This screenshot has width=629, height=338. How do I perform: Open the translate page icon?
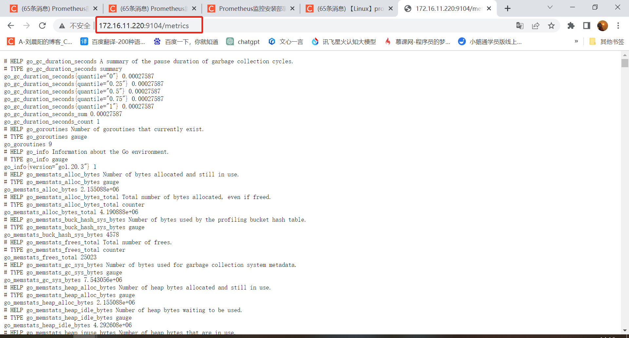(x=520, y=26)
